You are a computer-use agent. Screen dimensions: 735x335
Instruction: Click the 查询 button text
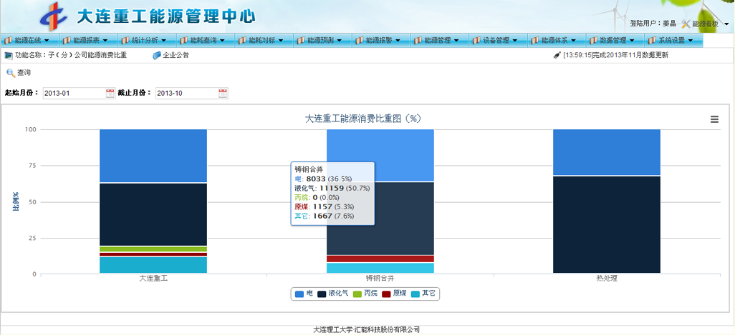(24, 73)
